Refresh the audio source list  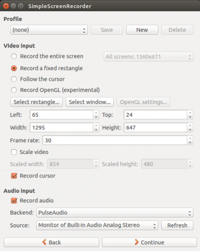point(177,225)
